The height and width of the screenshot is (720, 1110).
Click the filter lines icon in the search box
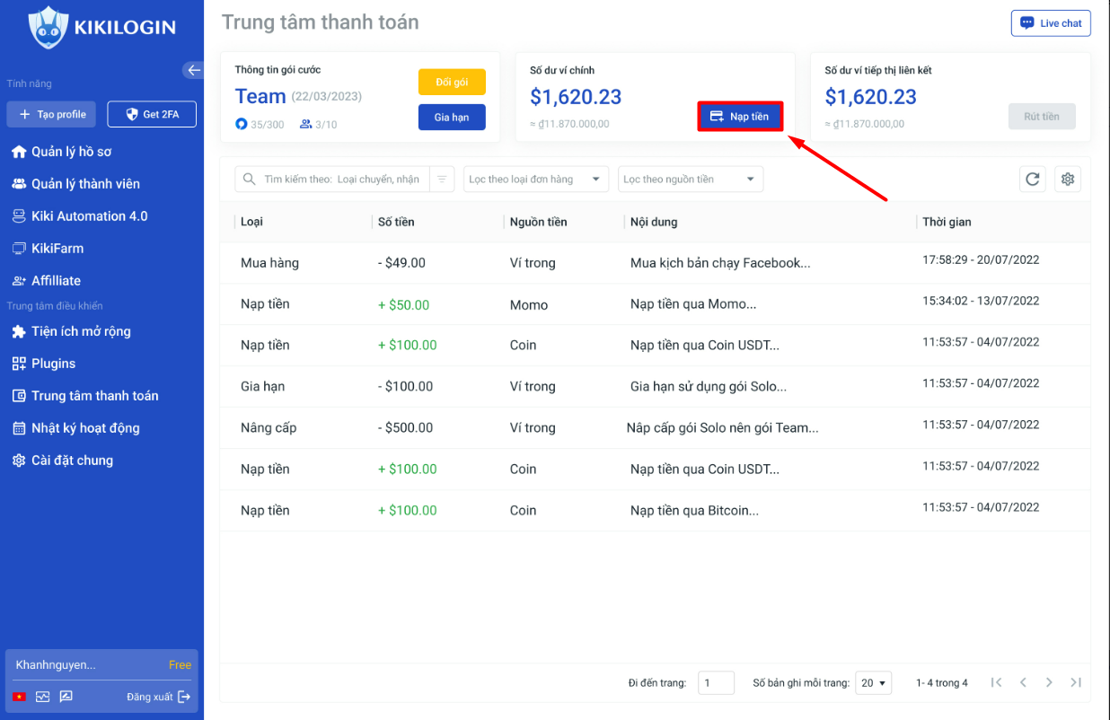(x=442, y=180)
